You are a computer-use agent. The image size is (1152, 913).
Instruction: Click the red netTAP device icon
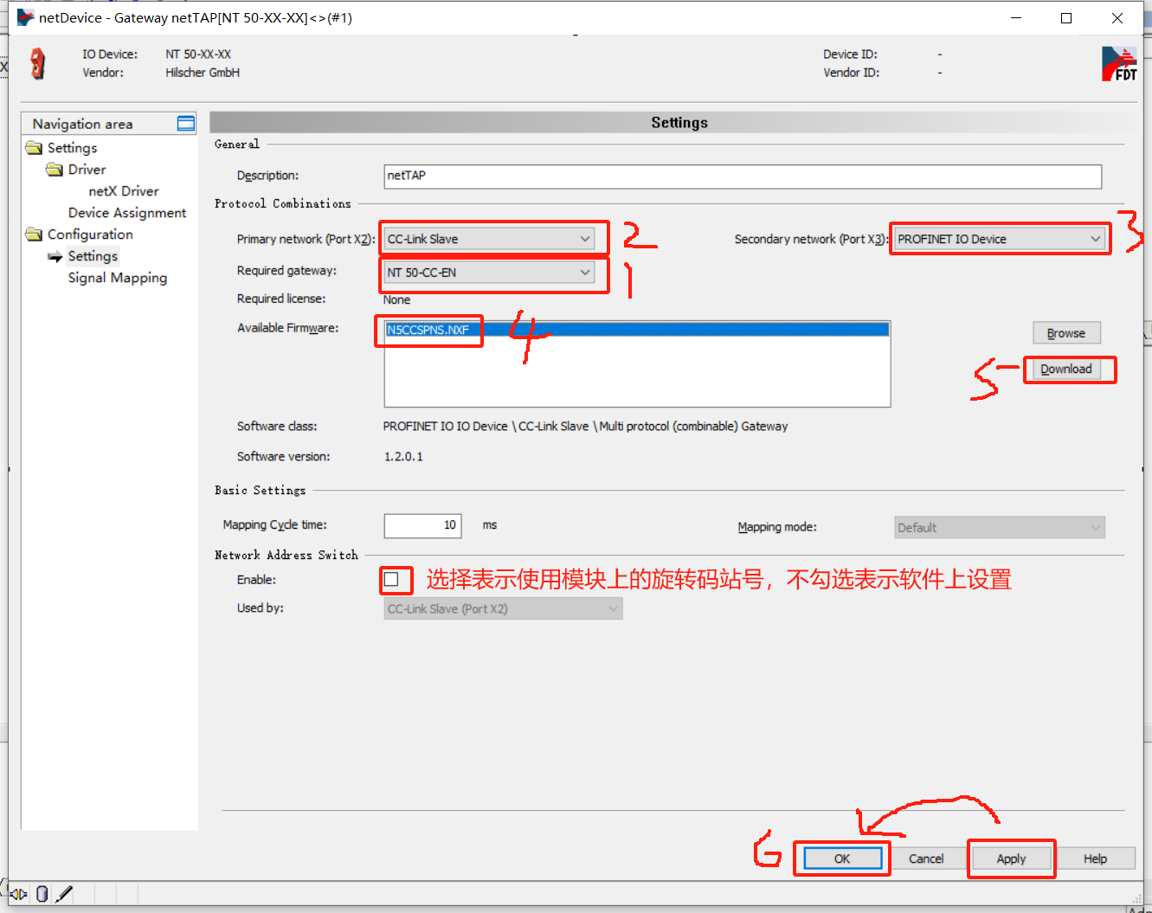click(x=37, y=64)
